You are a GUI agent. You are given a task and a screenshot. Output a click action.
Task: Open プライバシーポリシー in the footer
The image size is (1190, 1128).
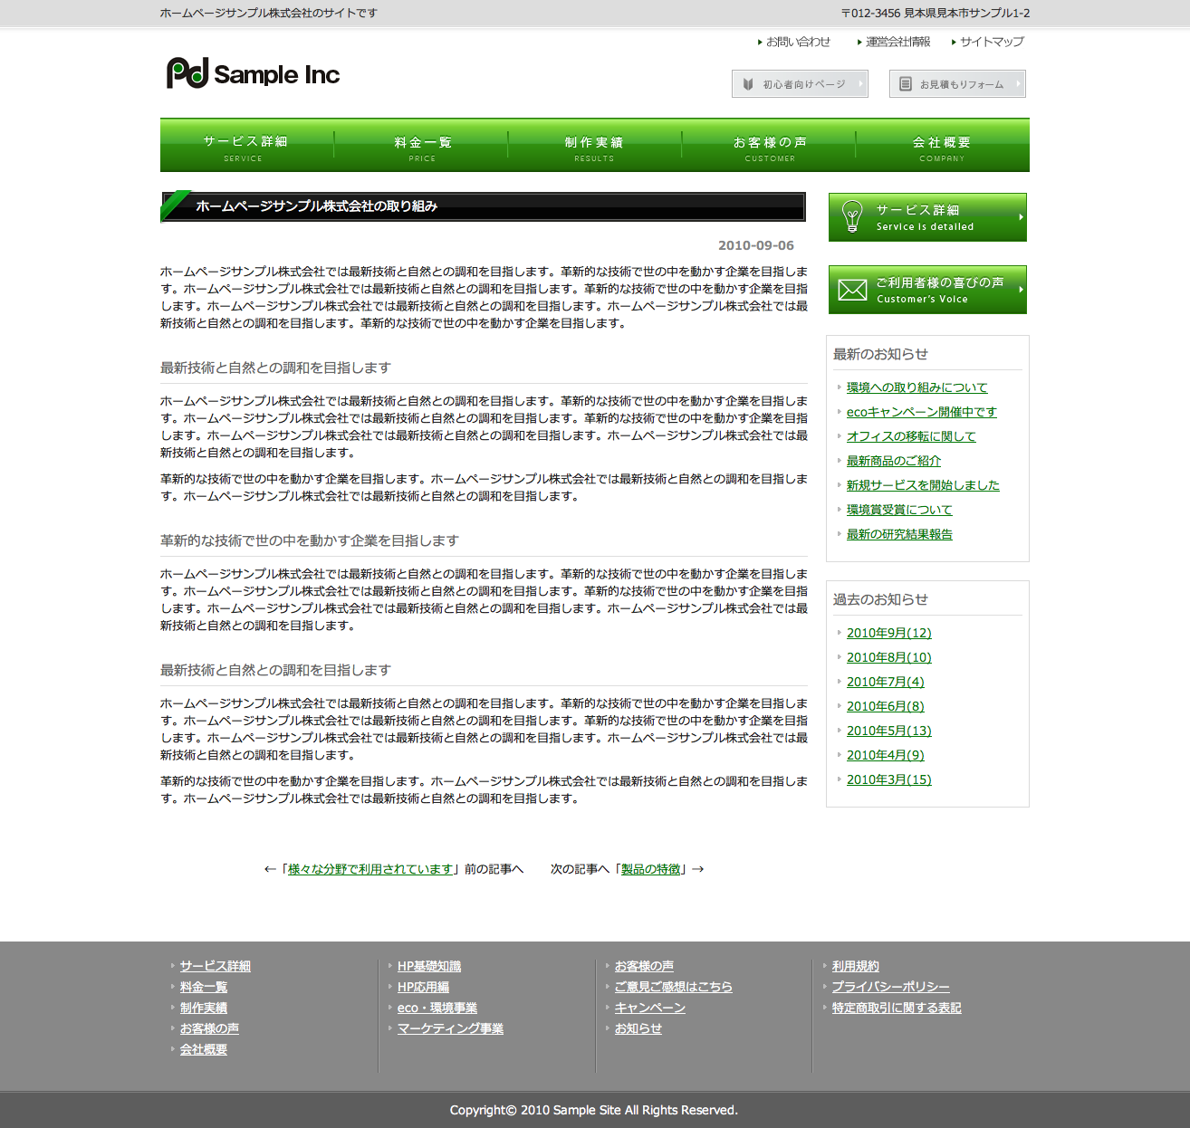click(x=890, y=987)
